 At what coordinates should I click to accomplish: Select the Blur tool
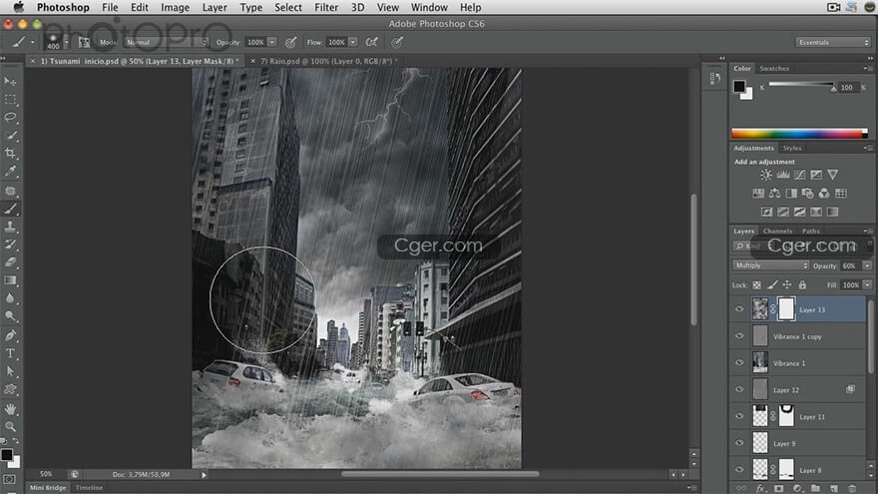tap(10, 298)
